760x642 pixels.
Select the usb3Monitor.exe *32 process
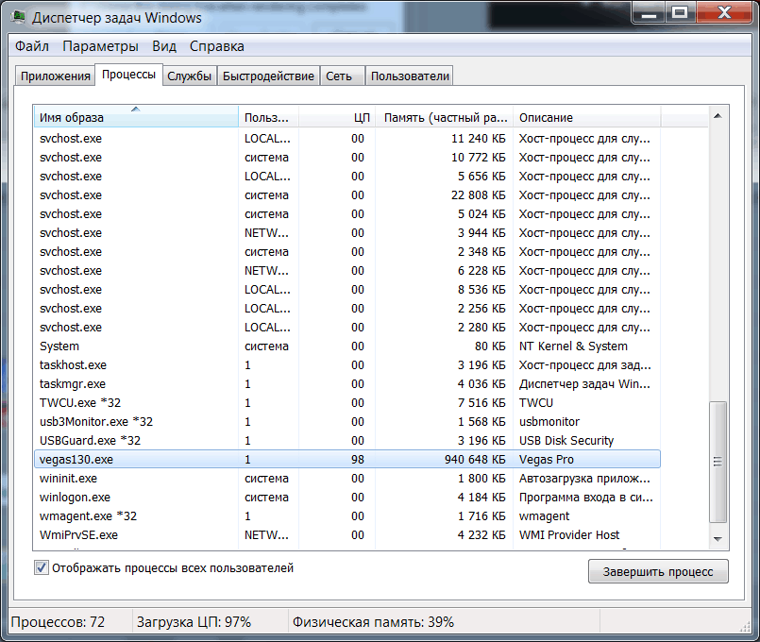[x=347, y=421]
